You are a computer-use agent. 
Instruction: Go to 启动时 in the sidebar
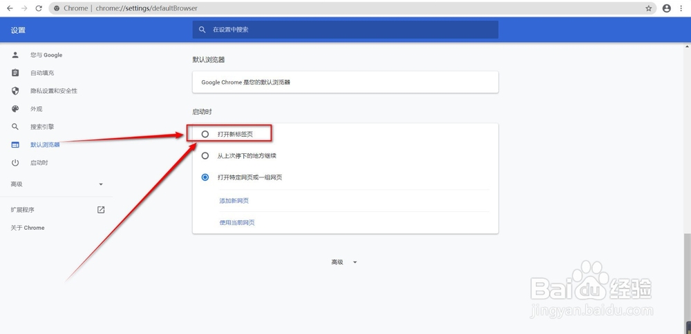39,163
